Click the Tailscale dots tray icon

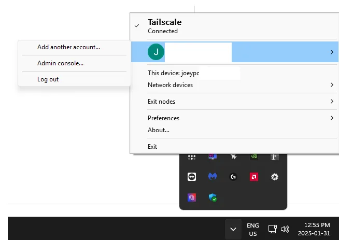pyautogui.click(x=192, y=157)
